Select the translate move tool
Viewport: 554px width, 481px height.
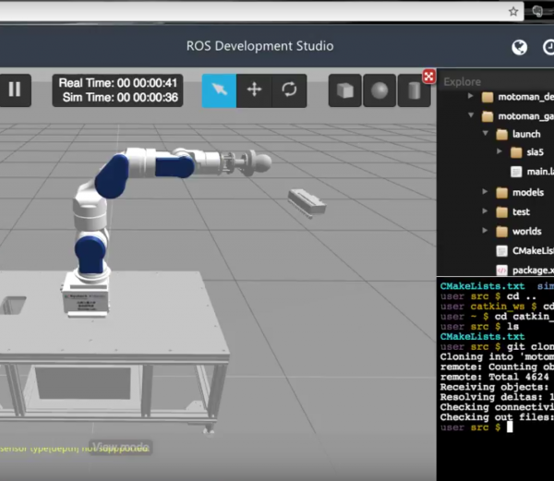pyautogui.click(x=254, y=90)
